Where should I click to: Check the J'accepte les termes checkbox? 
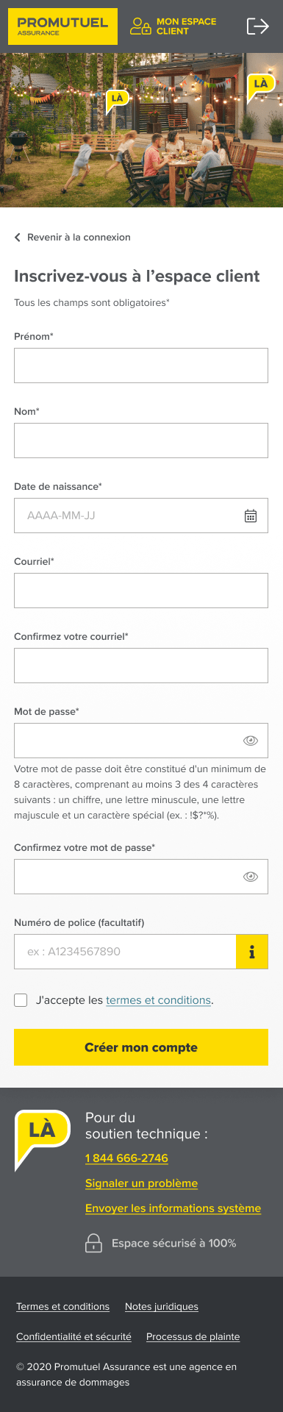click(x=21, y=1000)
